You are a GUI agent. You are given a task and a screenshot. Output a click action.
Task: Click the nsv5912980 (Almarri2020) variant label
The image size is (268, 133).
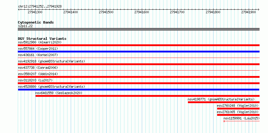(x=40, y=42)
